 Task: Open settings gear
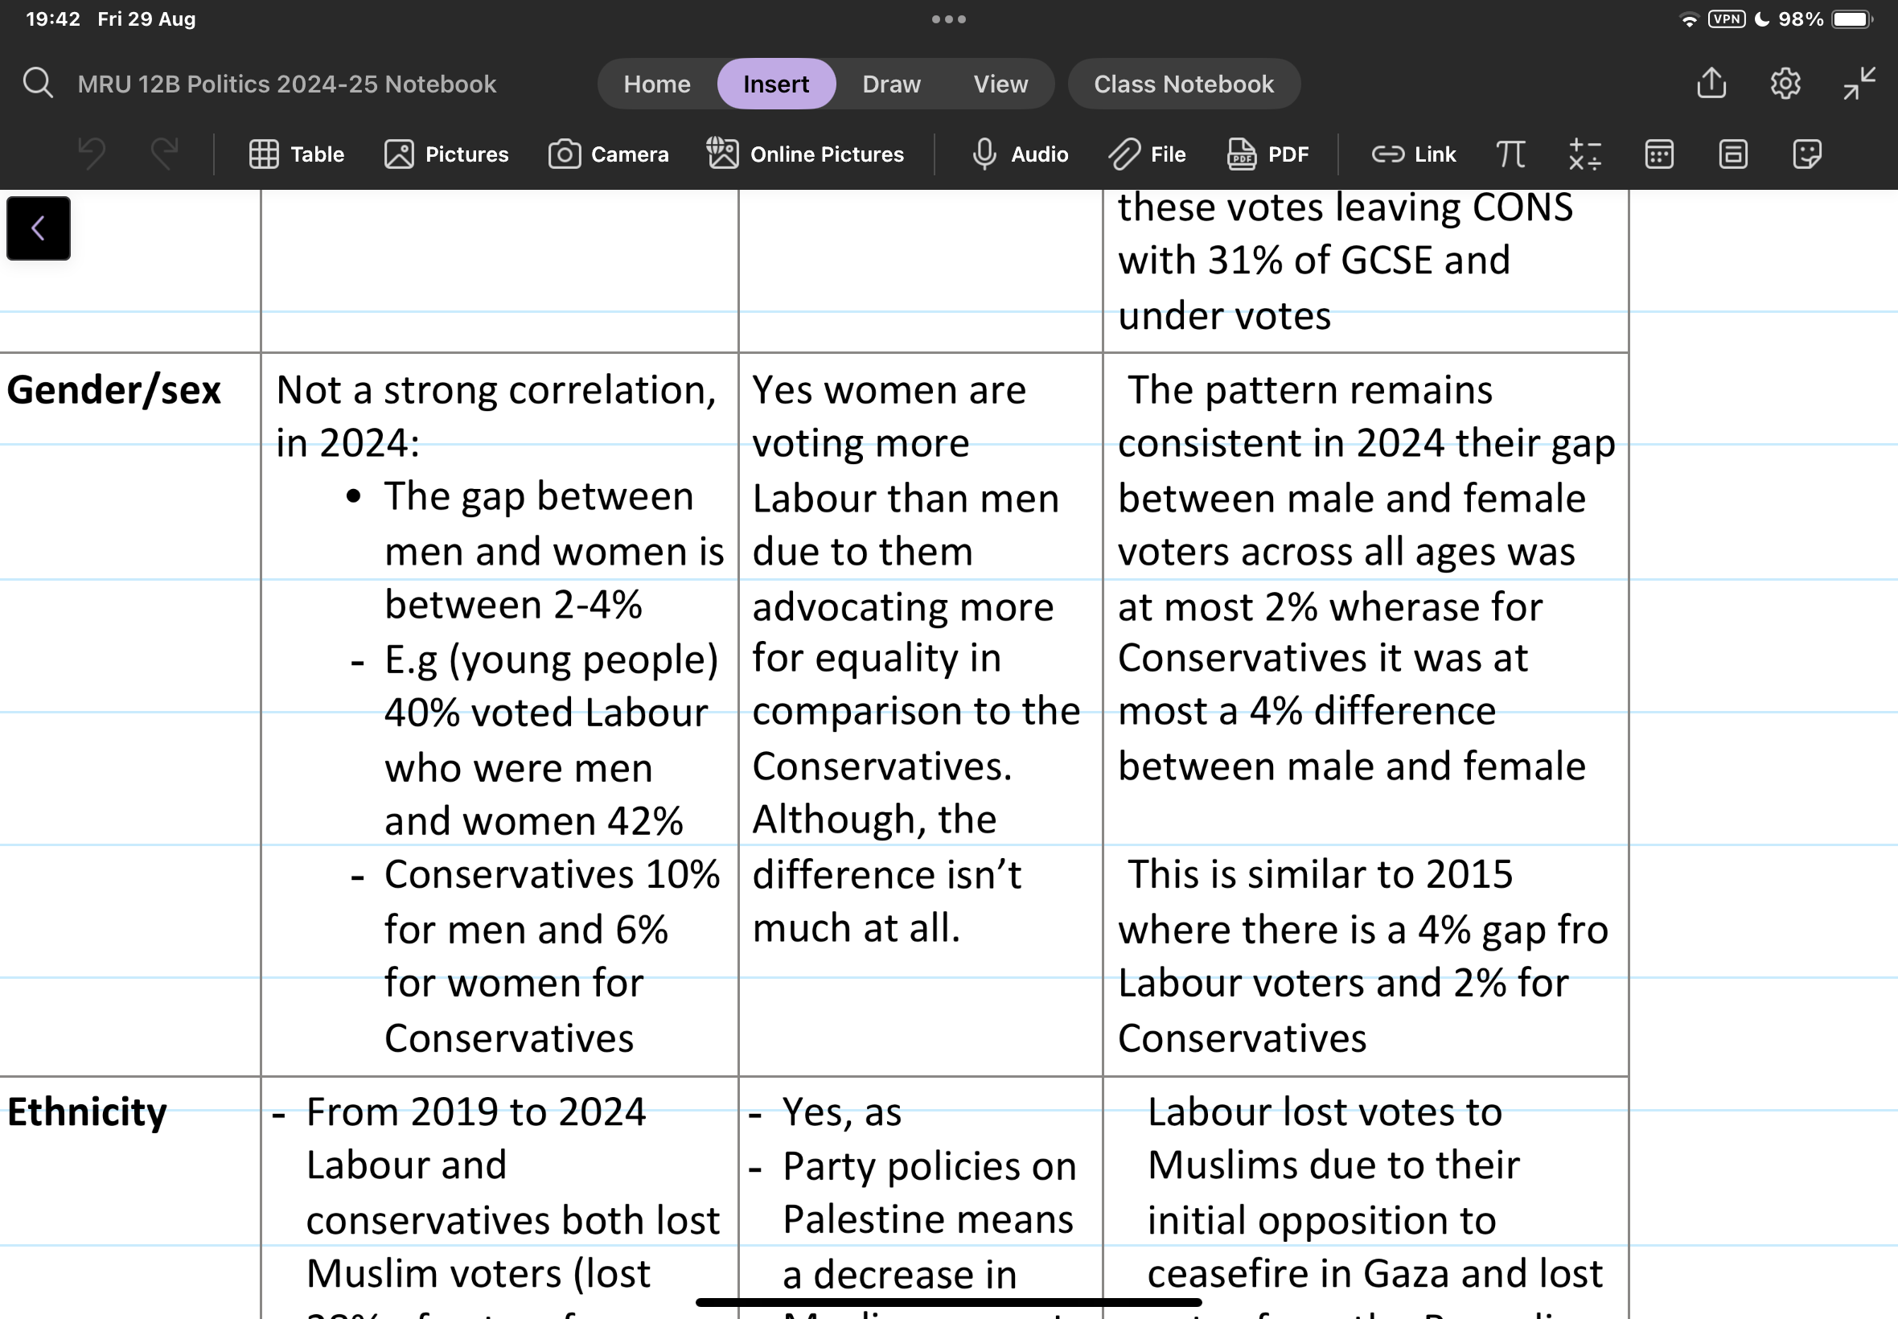[x=1785, y=84]
